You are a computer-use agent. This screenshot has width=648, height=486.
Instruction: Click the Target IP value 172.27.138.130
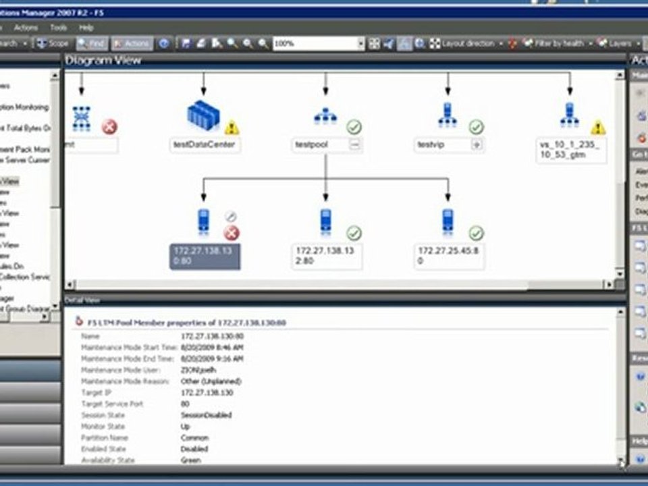[207, 393]
